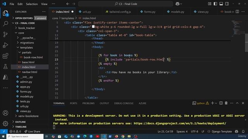This screenshot has width=248, height=139.
Task: Switch to tailwind.config.js tab
Action: pos(120,12)
